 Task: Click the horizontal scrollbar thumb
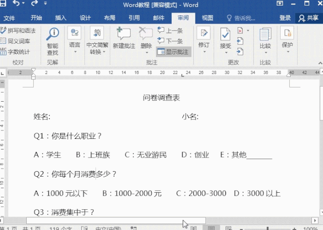(116, 220)
